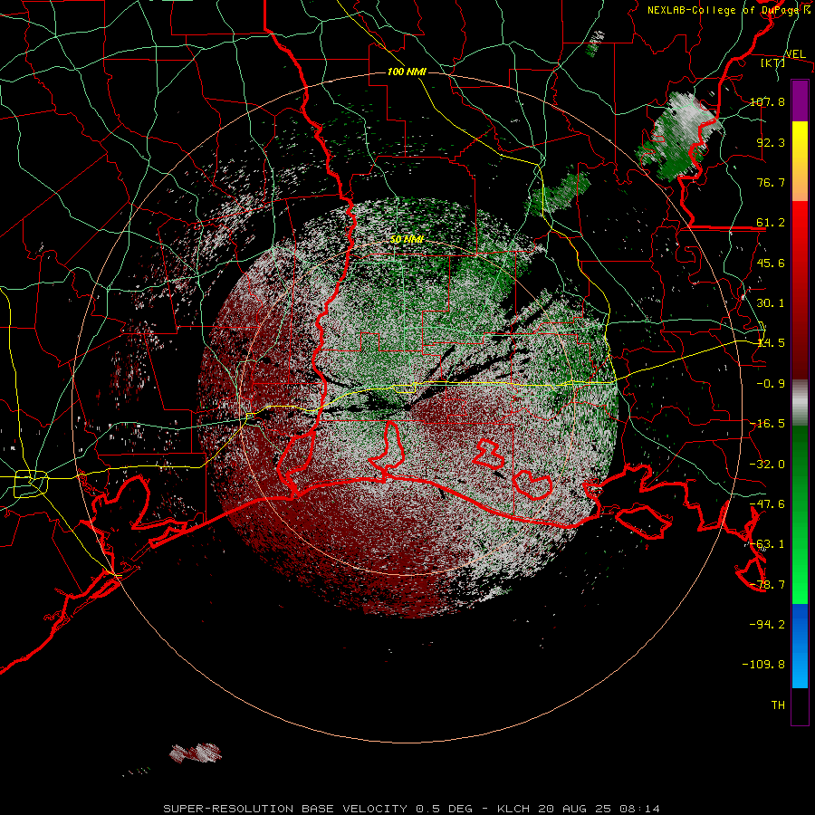Click the 50 NMI range ring label
Screen dimensions: 815x815
click(x=407, y=239)
